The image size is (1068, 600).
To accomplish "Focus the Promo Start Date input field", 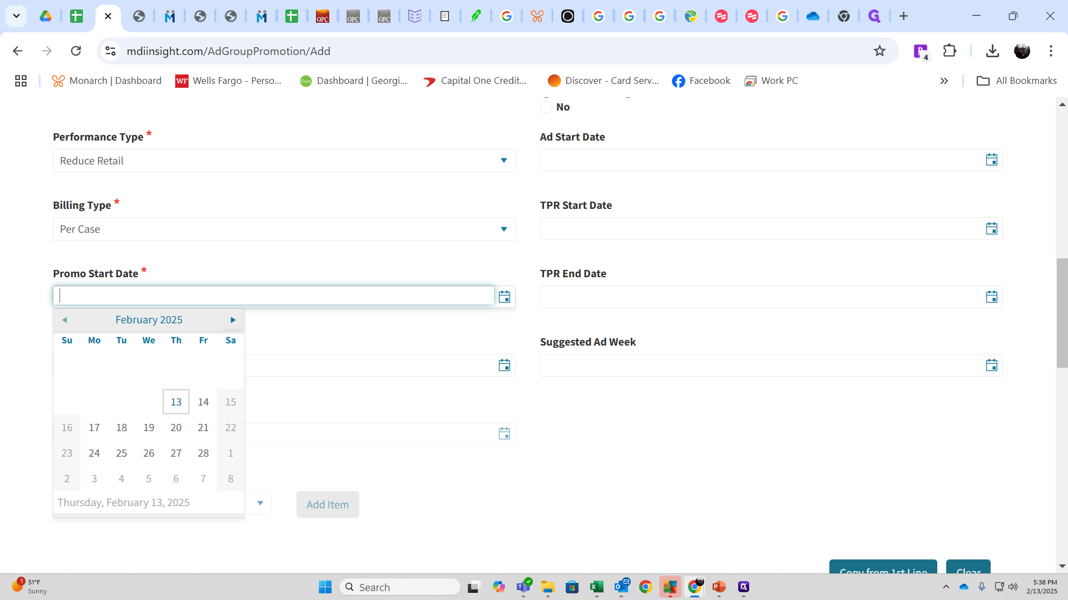I will (x=274, y=296).
